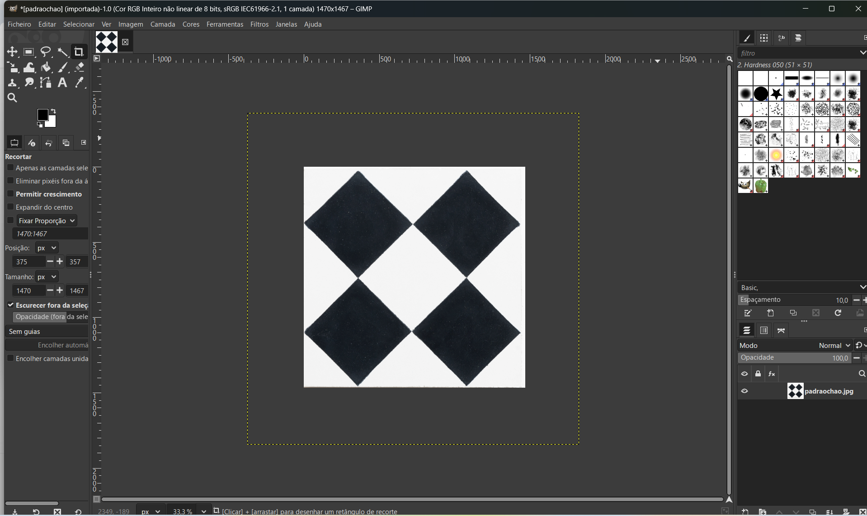Select the Color Picker tool
Screen dimensions: 867x516
(x=80, y=83)
